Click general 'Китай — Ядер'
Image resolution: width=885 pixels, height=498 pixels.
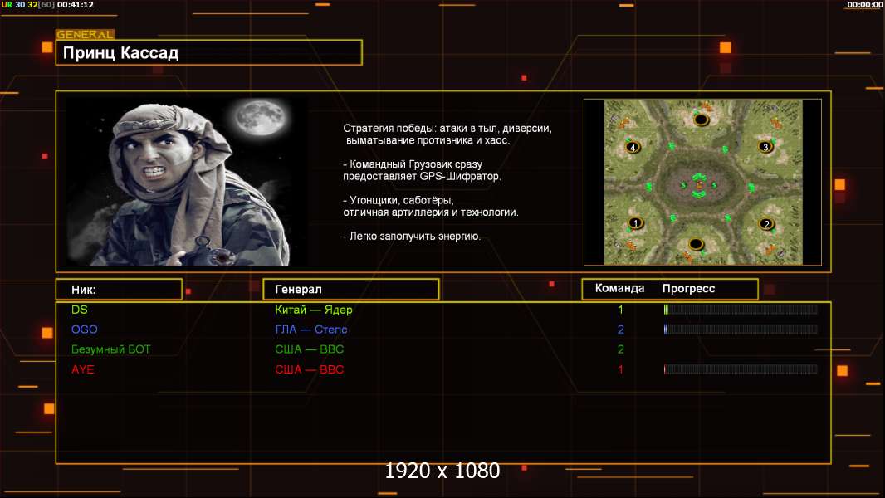[x=313, y=310]
